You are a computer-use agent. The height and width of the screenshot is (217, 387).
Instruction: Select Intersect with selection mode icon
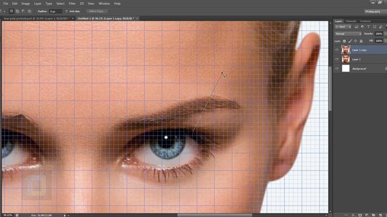(30, 11)
